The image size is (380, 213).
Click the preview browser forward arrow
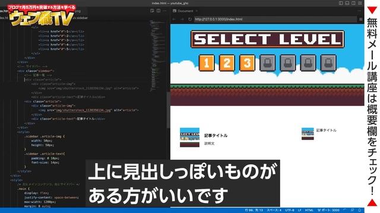[182, 19]
